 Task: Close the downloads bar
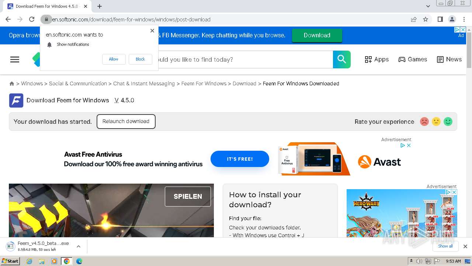(x=465, y=246)
